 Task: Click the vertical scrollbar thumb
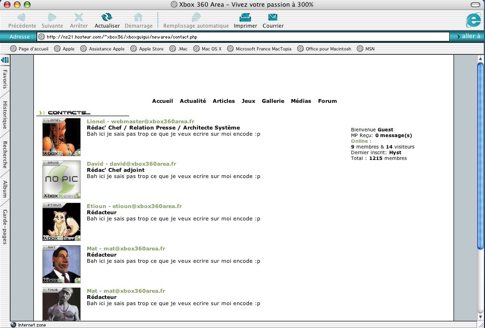coord(480,156)
